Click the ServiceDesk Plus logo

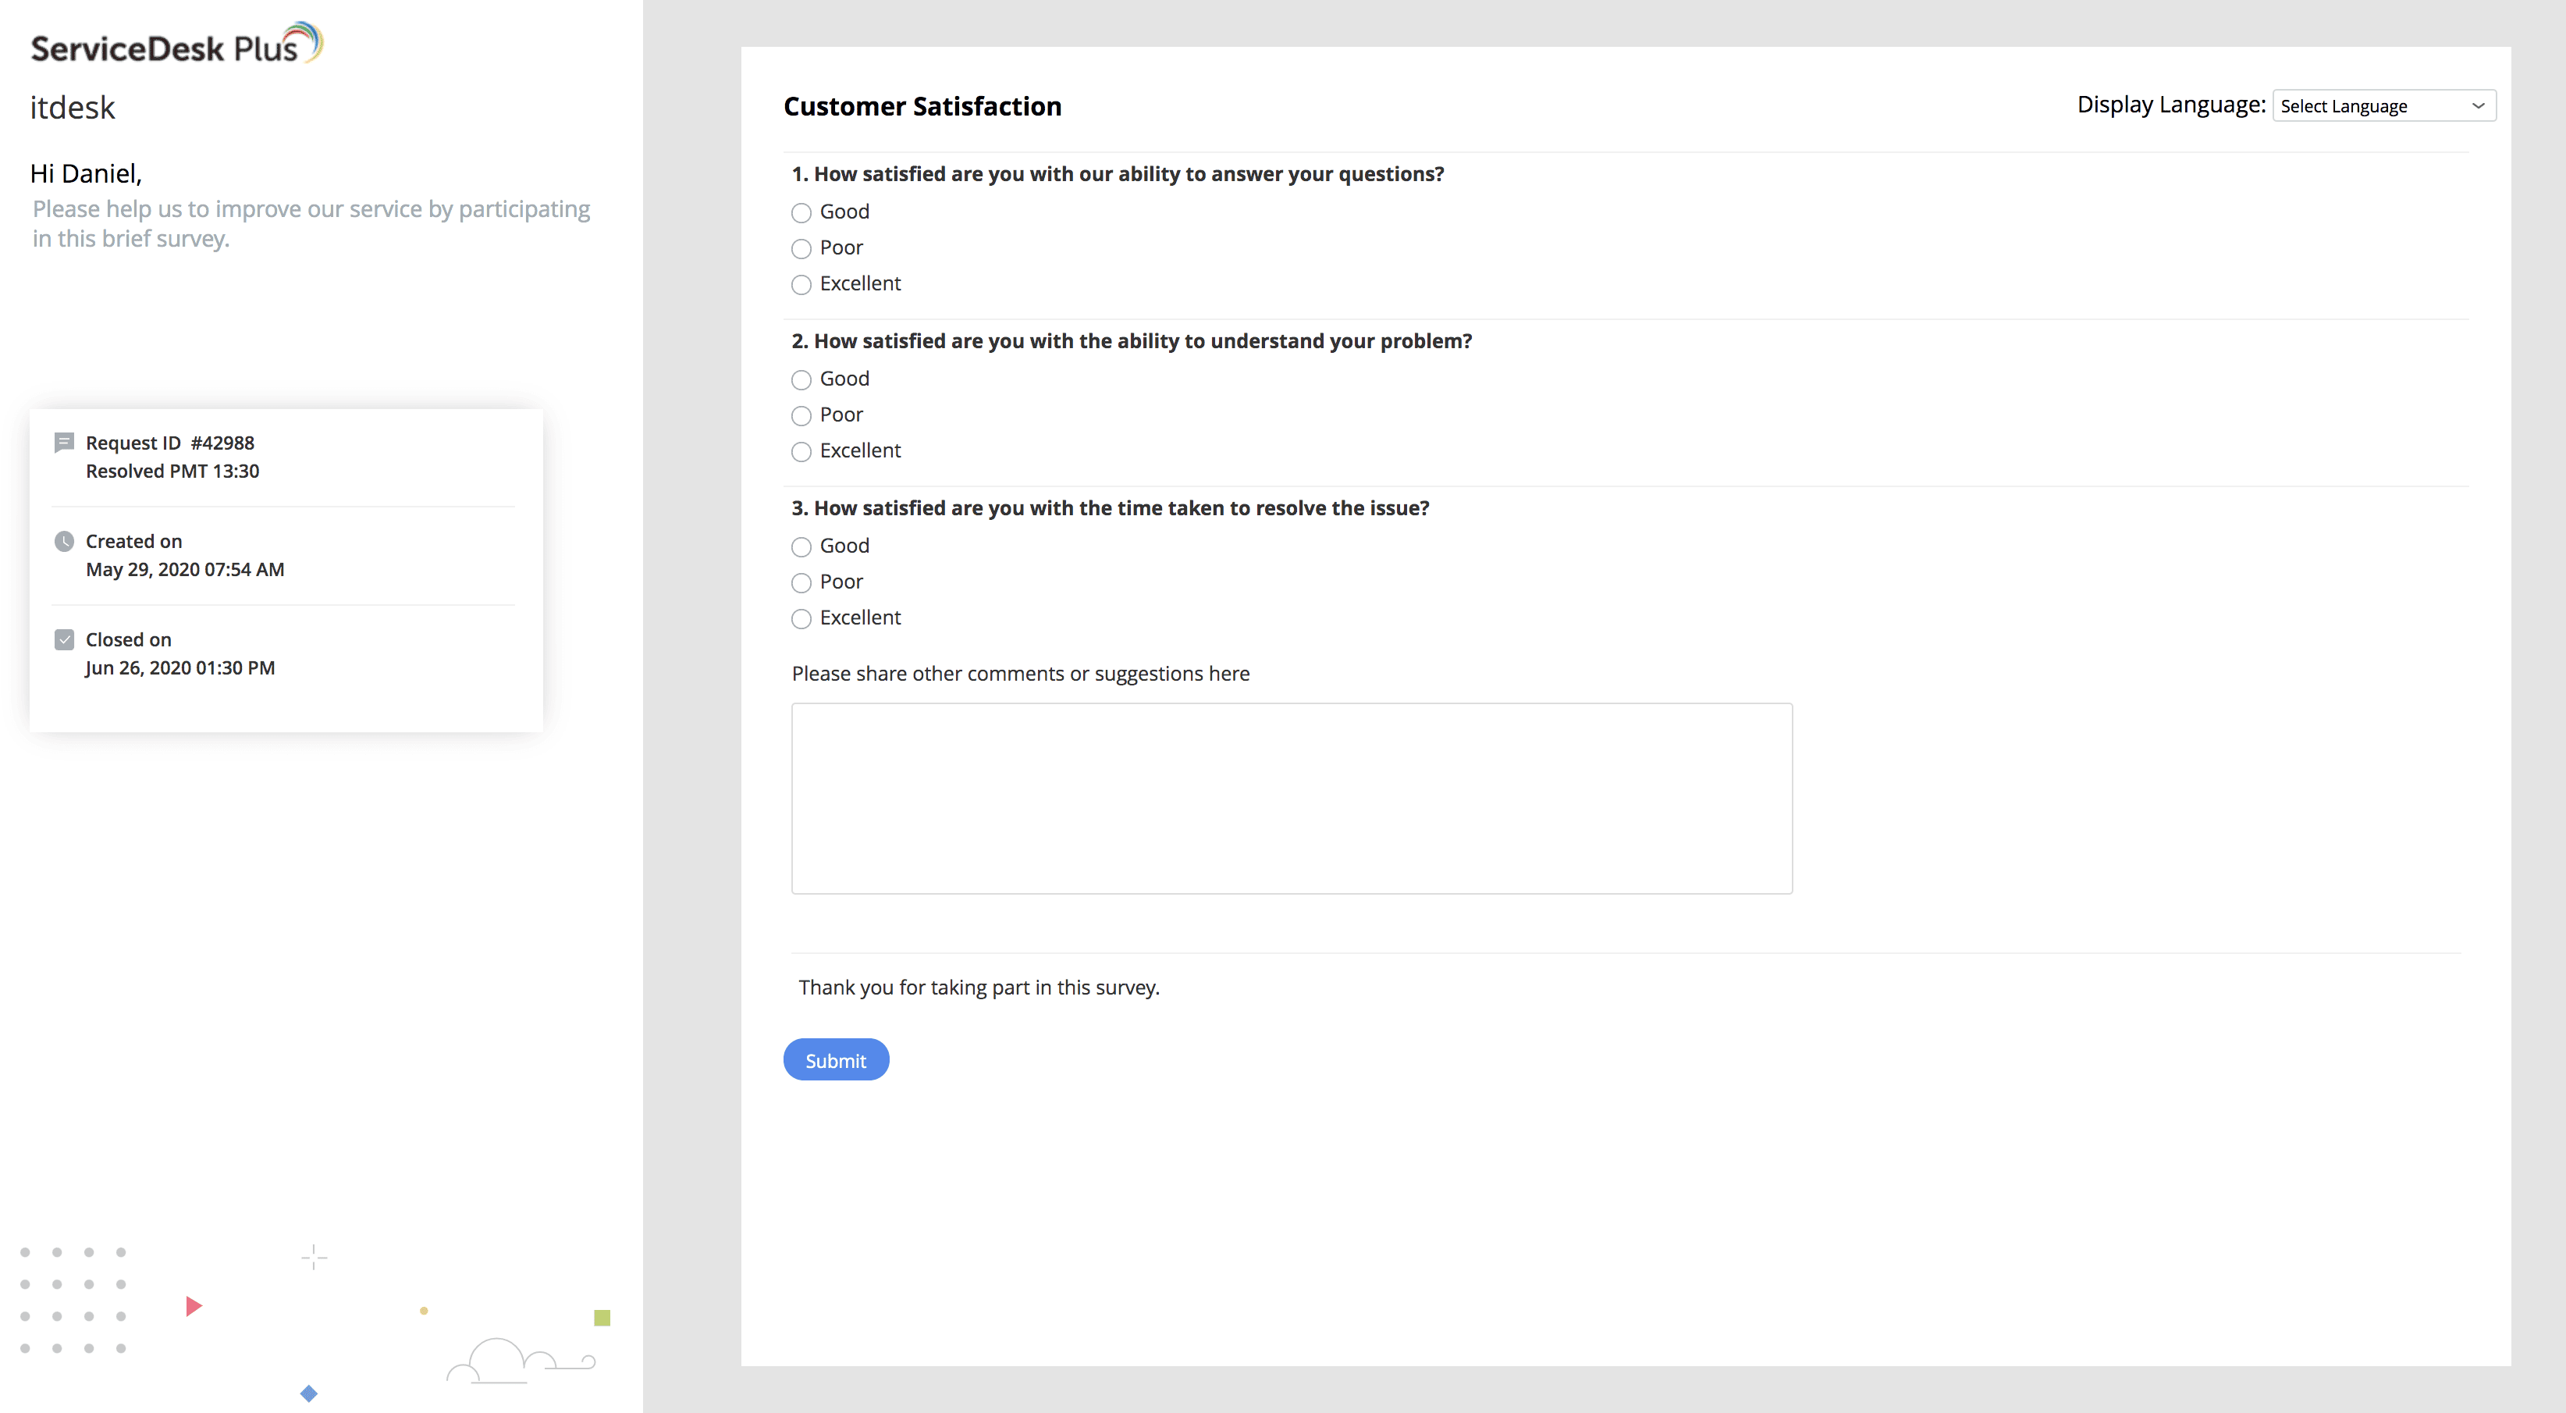(176, 44)
